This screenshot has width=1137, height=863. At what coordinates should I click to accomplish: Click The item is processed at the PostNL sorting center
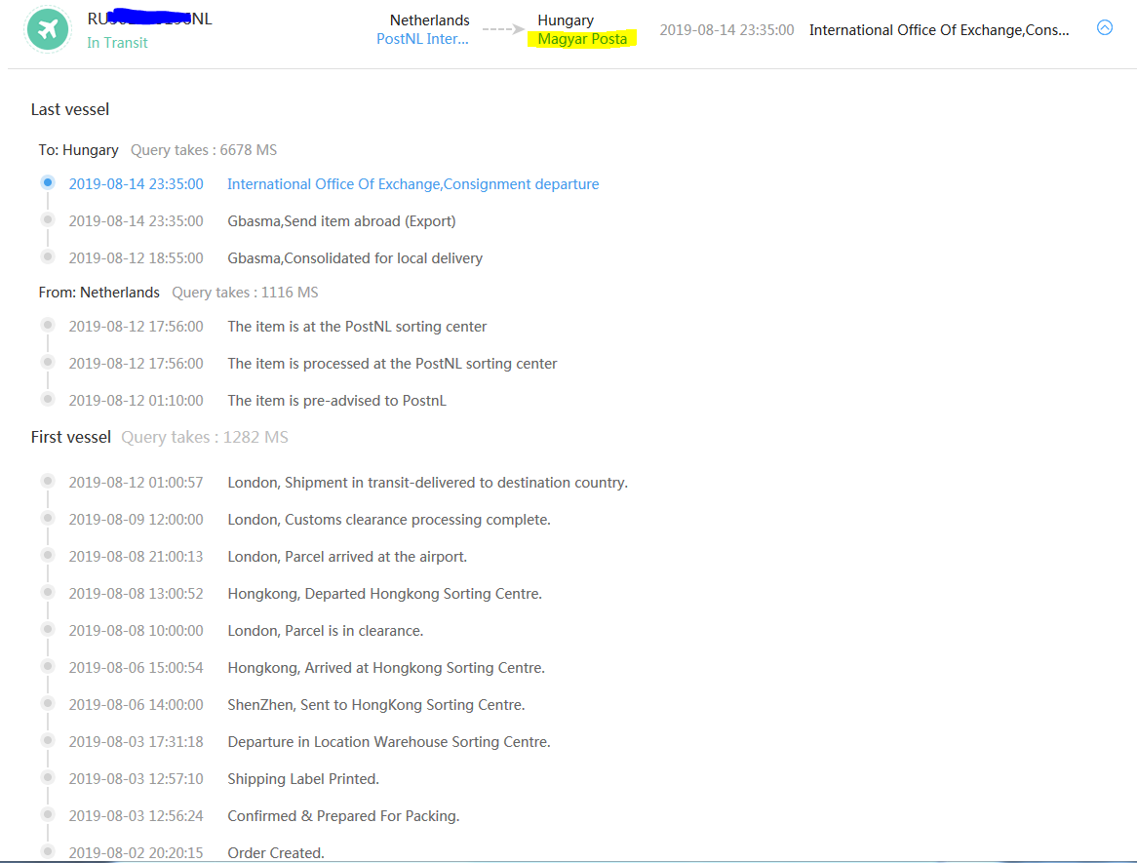(x=392, y=364)
